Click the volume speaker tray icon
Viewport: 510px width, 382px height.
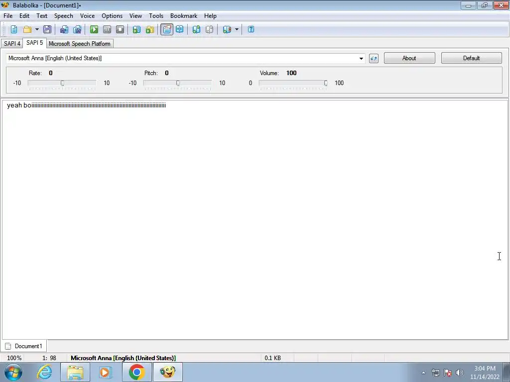click(x=460, y=373)
